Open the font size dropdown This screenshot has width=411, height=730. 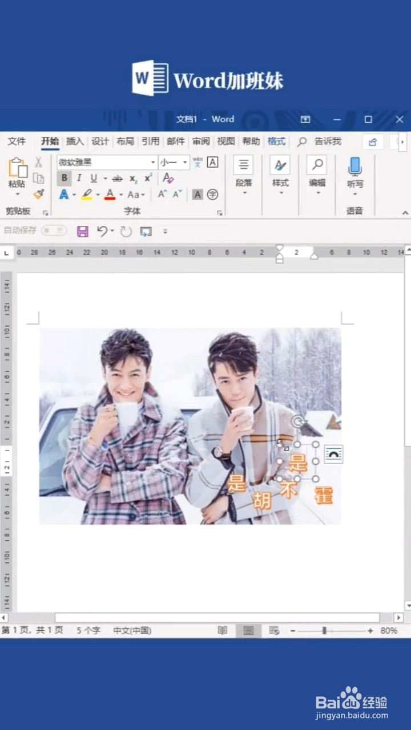coord(185,163)
